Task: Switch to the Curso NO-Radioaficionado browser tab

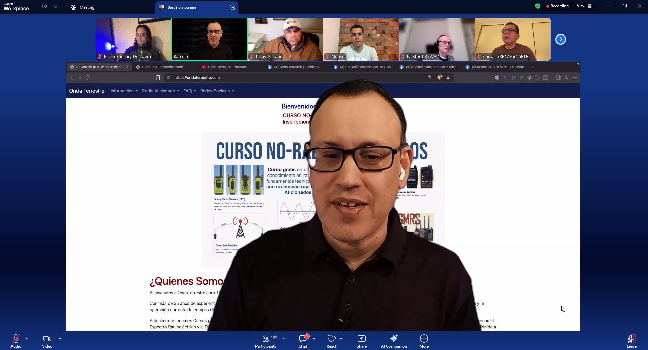Action: (162, 67)
